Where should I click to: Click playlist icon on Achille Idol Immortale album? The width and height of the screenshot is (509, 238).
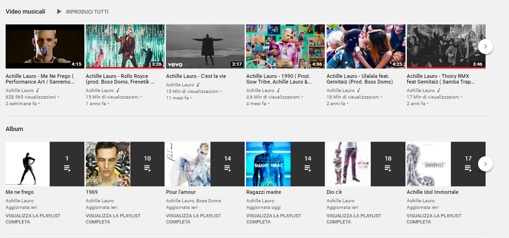pos(468,168)
